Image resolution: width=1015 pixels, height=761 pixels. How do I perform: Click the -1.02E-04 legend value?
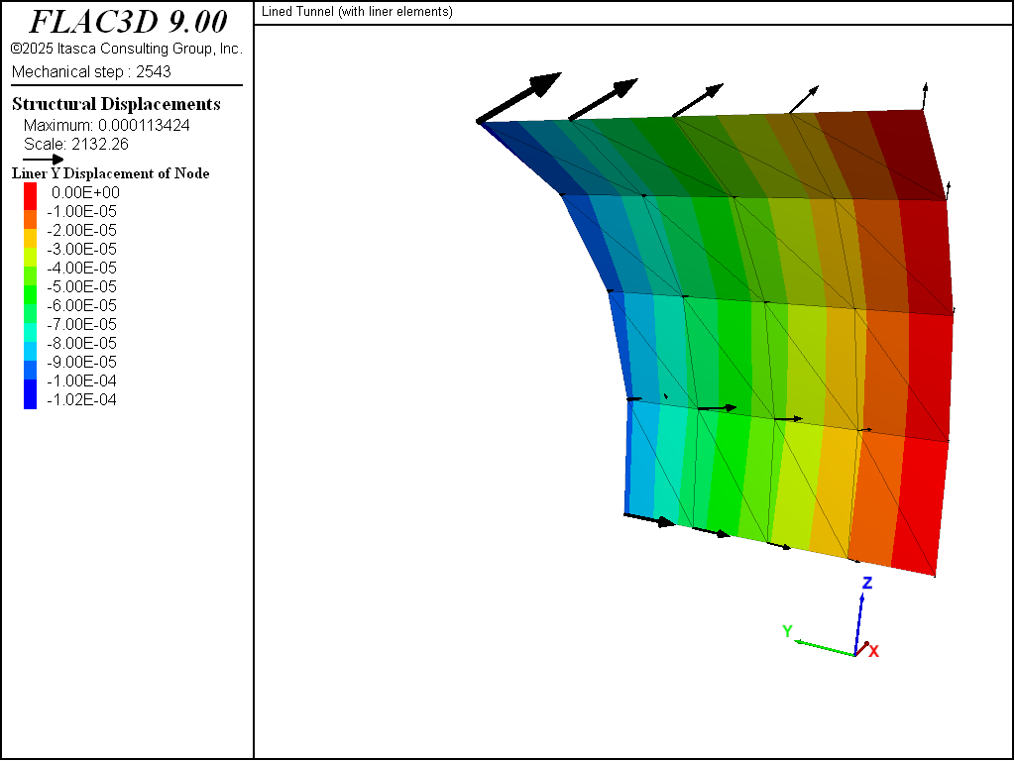82,400
